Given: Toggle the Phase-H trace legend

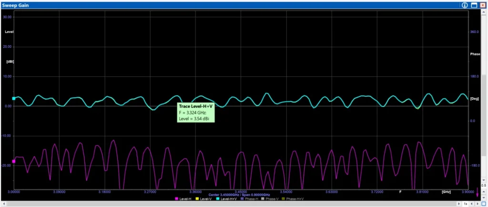Looking at the screenshot, I should tap(250, 198).
